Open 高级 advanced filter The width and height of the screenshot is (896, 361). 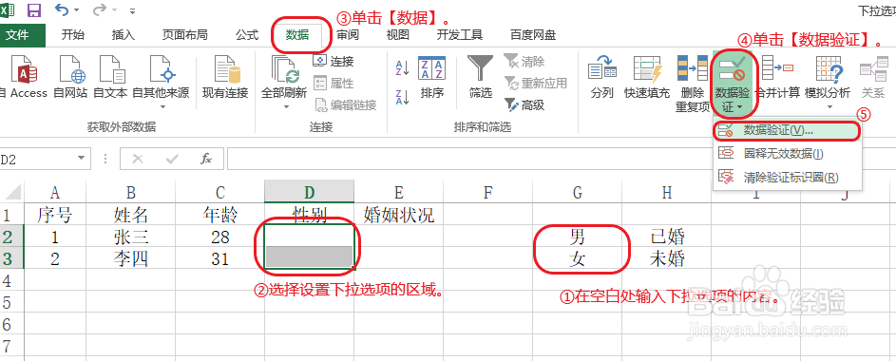coord(524,104)
